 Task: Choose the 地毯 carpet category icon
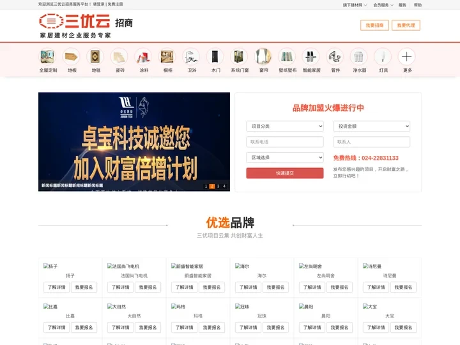pos(96,56)
